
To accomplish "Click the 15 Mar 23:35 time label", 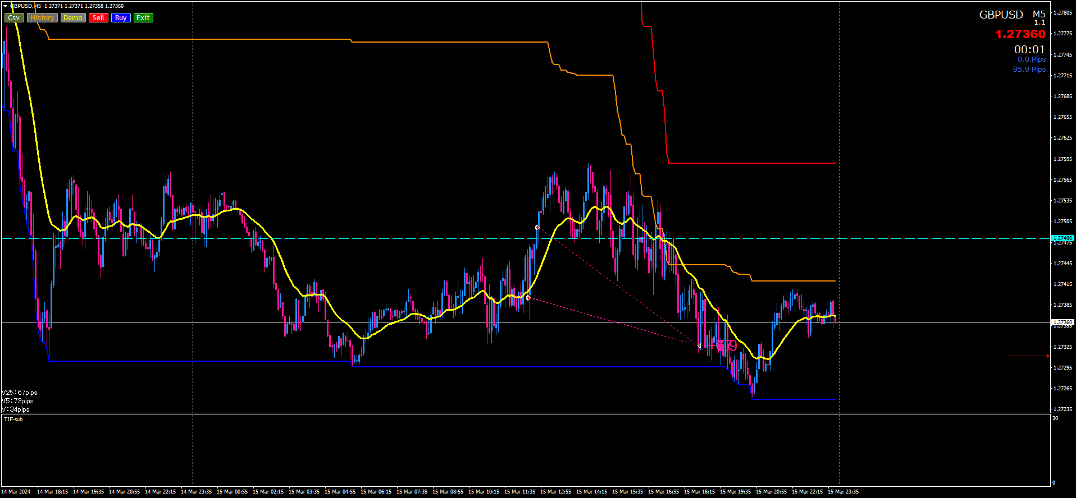I will tap(844, 492).
